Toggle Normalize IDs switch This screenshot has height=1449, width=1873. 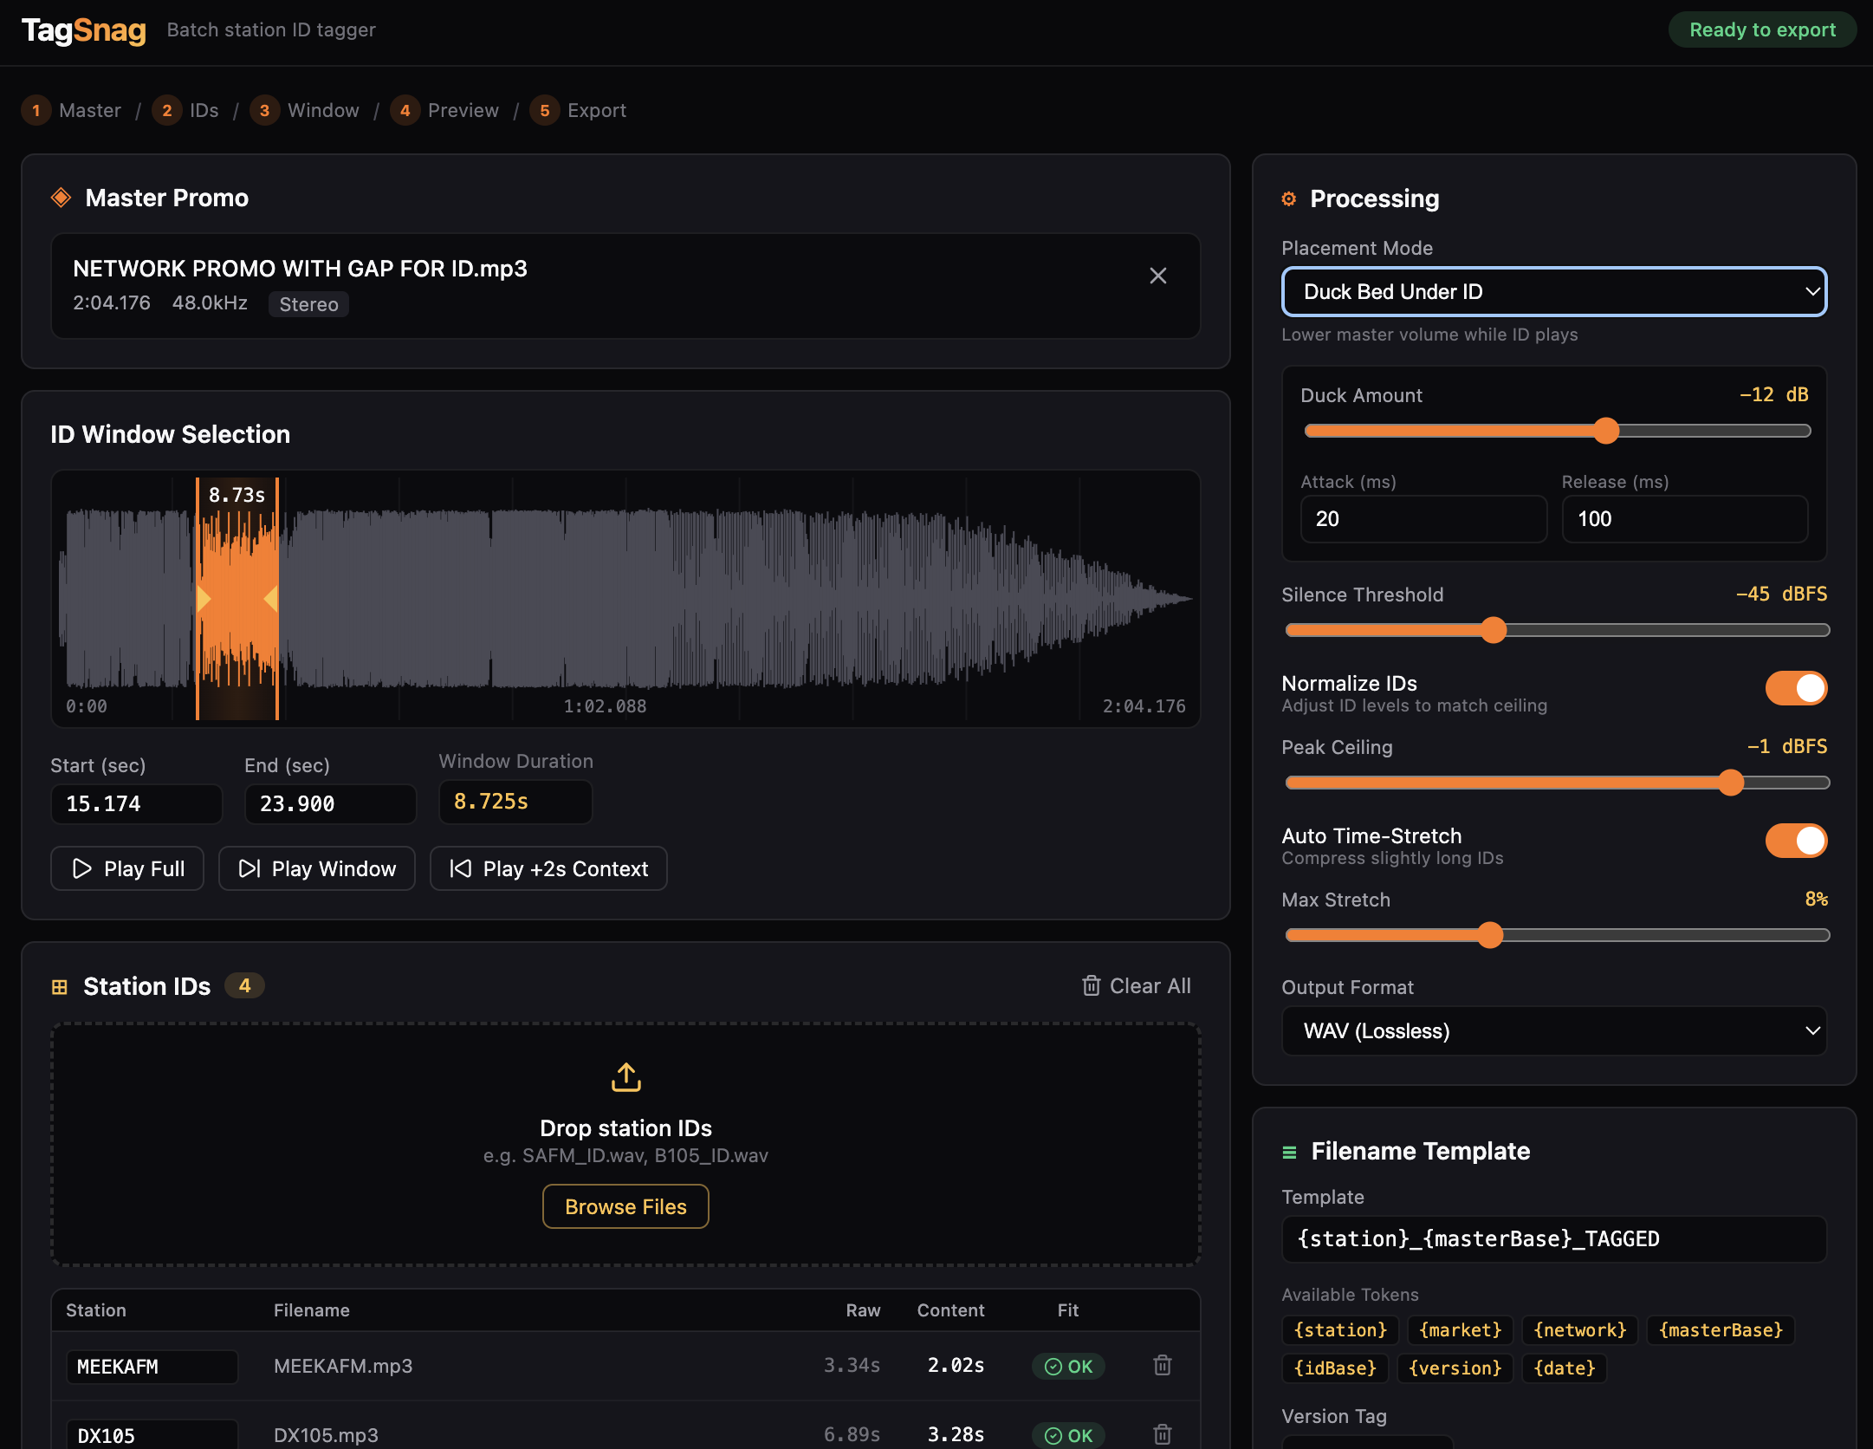1796,688
